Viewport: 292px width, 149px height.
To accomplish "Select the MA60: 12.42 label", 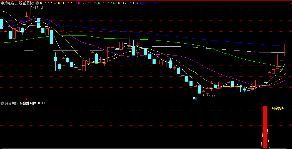I will click(x=108, y=3).
